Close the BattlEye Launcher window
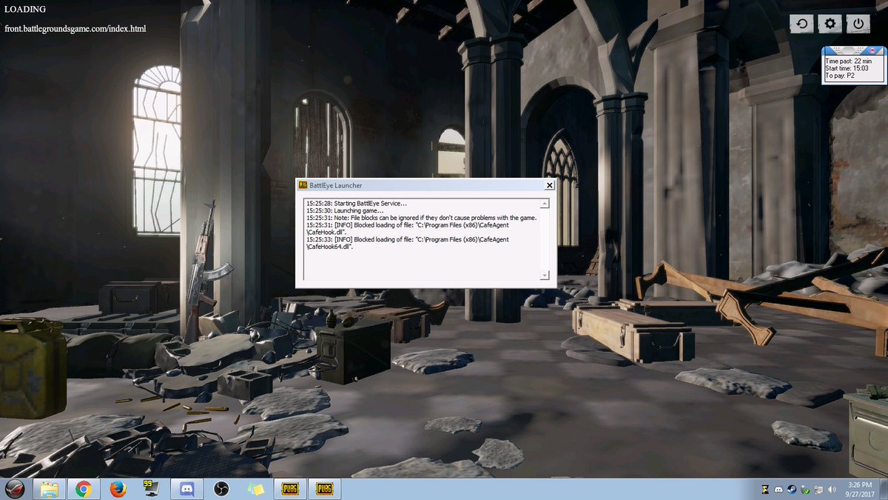This screenshot has height=500, width=888. (x=548, y=185)
